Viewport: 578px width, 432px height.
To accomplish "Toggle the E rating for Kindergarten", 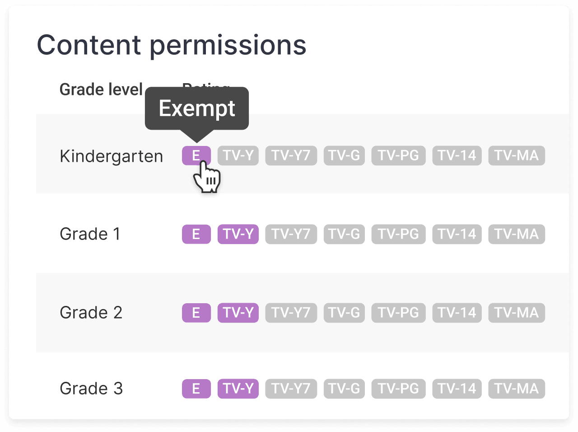I will (x=196, y=155).
